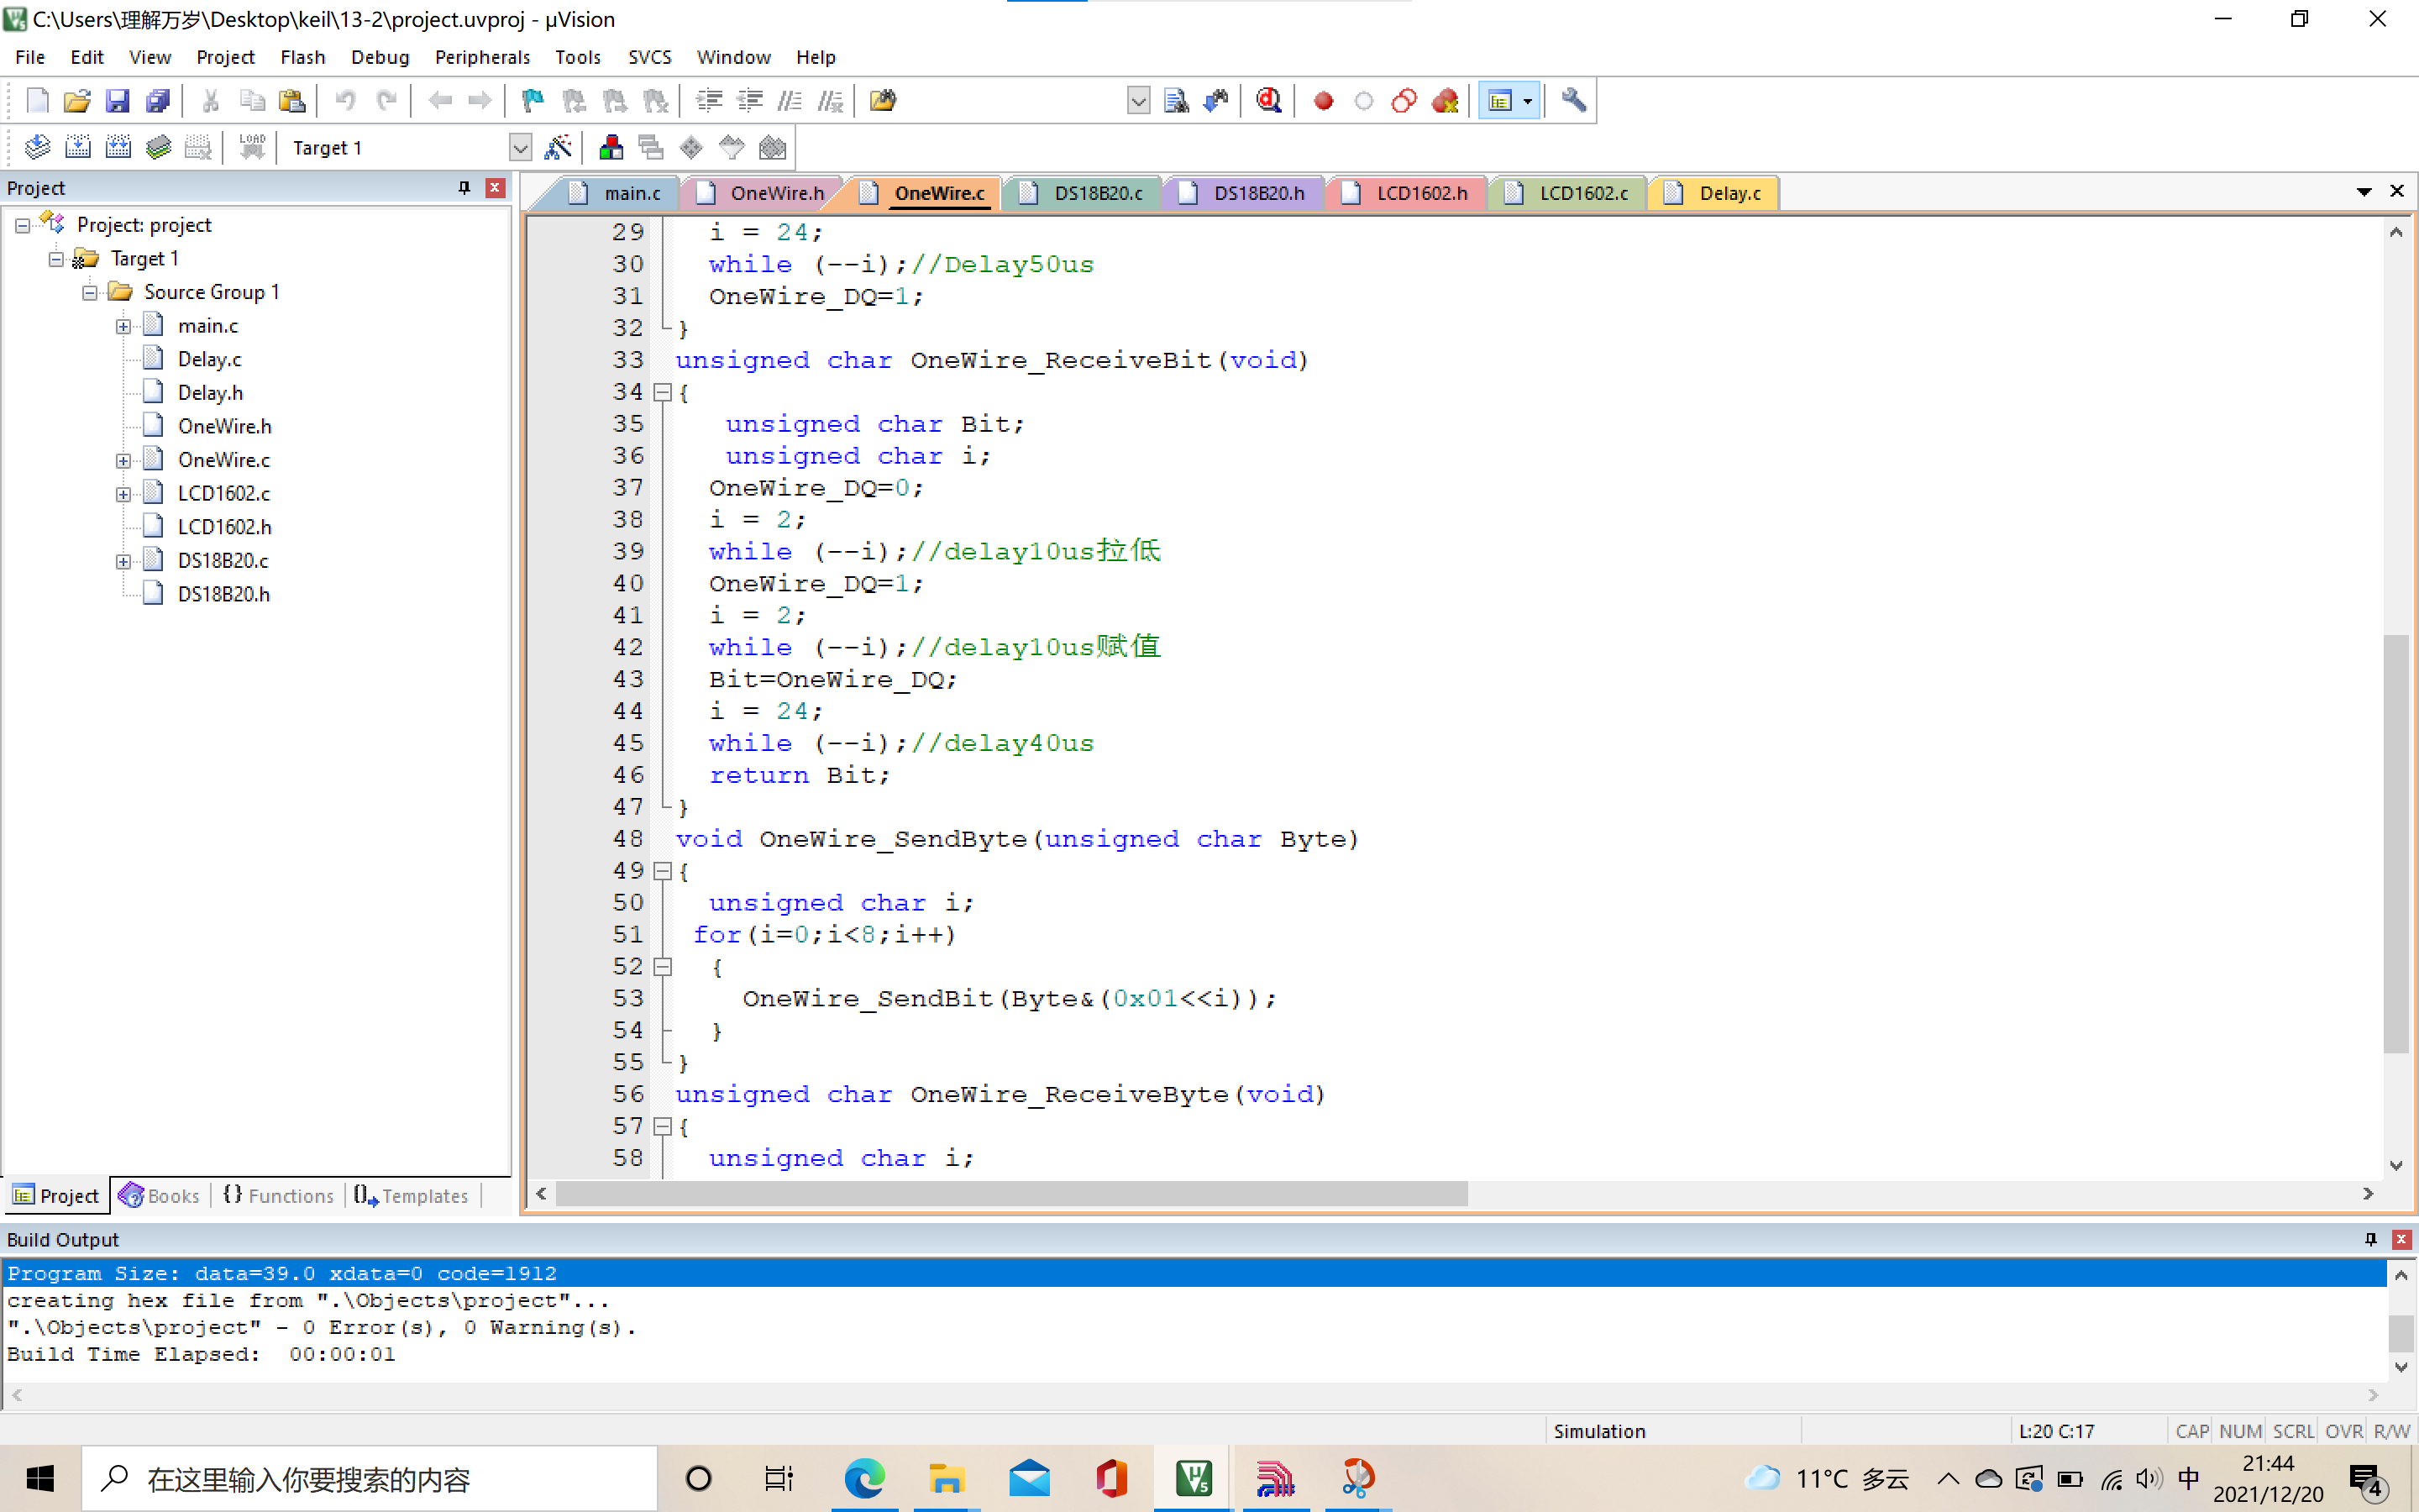Collapse Source Group 1 in the project tree
2419x1512 pixels.
pos(90,293)
